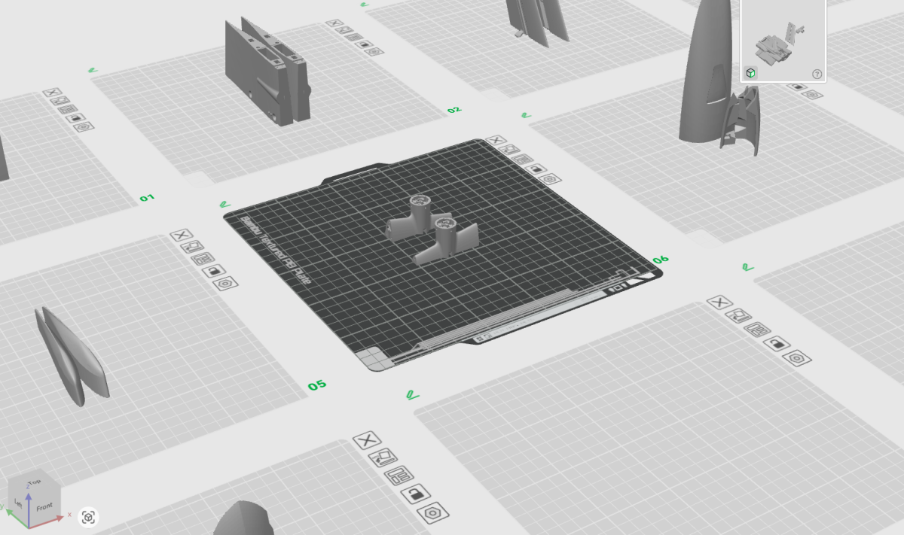Arrange icon on bottommost dome-model plate
904x535 pixels.
399,475
